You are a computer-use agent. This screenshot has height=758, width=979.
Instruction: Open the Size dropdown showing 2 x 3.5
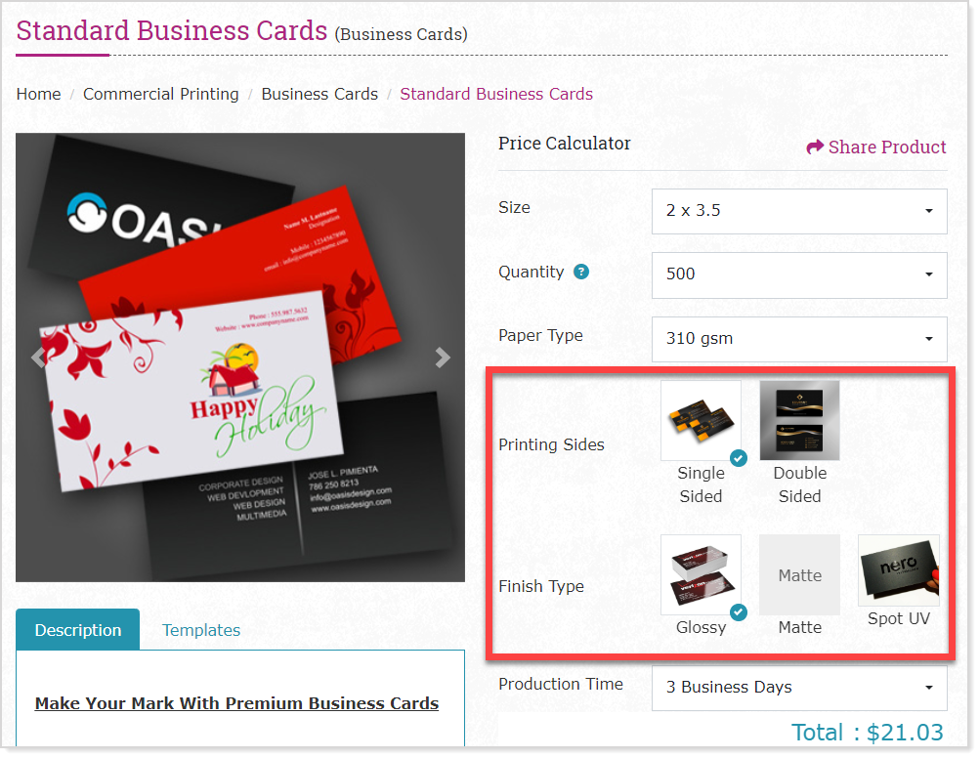pos(798,211)
